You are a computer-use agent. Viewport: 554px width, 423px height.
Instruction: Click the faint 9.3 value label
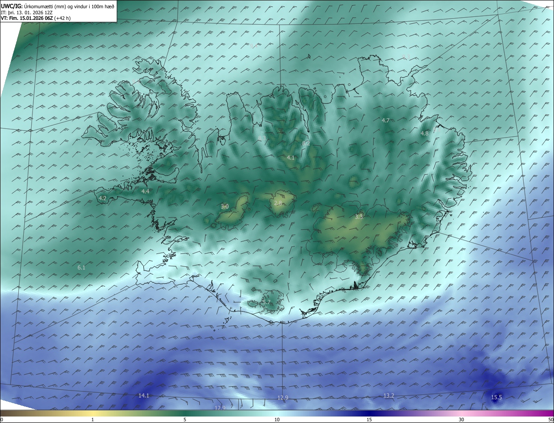click(x=406, y=56)
